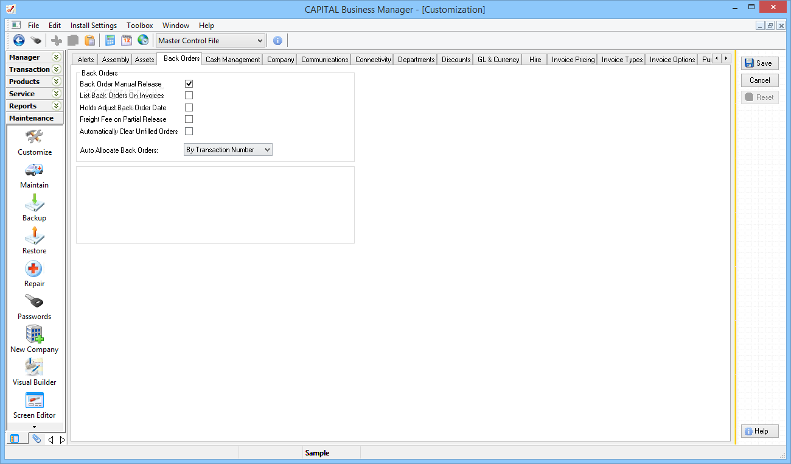Click the down arrow below Screen Editor
Image resolution: width=791 pixels, height=464 pixels.
point(35,427)
